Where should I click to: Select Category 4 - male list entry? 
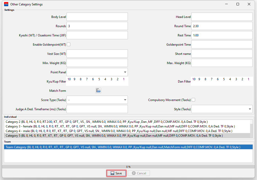[x=119, y=131]
